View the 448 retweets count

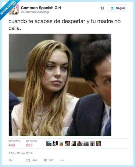pos(12,145)
